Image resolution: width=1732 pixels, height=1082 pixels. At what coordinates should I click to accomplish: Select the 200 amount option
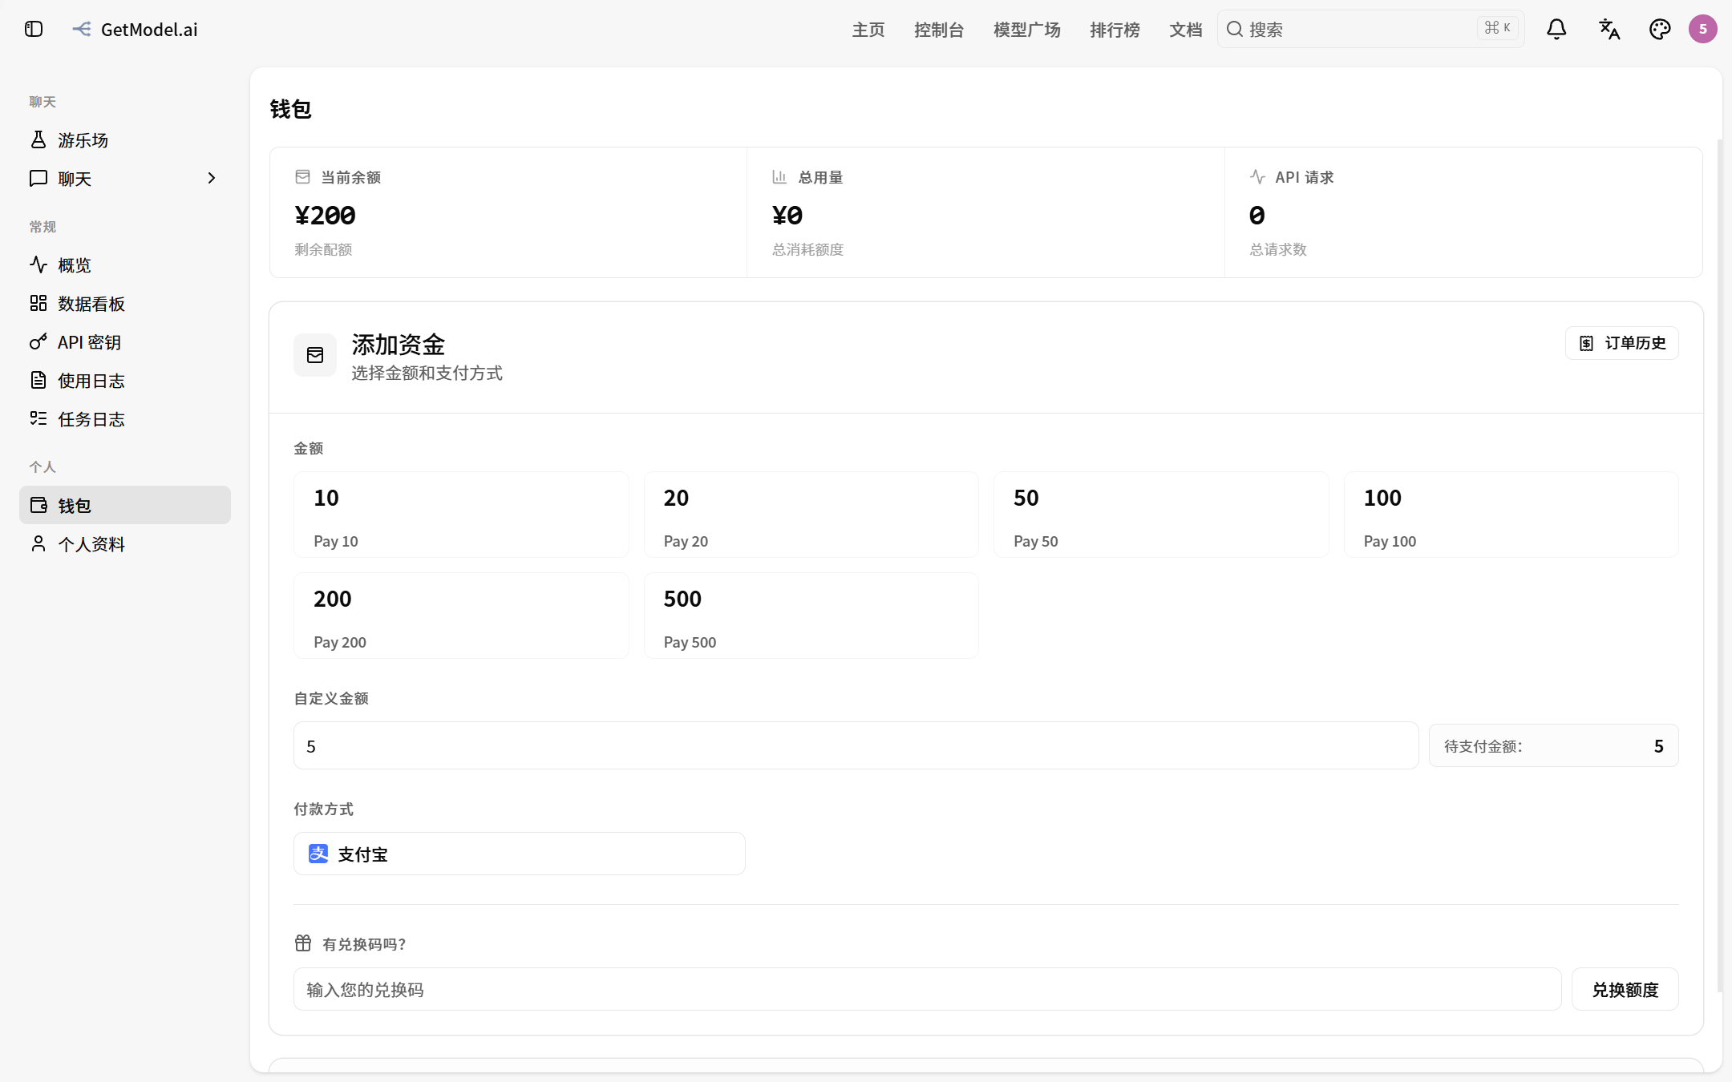(x=461, y=616)
